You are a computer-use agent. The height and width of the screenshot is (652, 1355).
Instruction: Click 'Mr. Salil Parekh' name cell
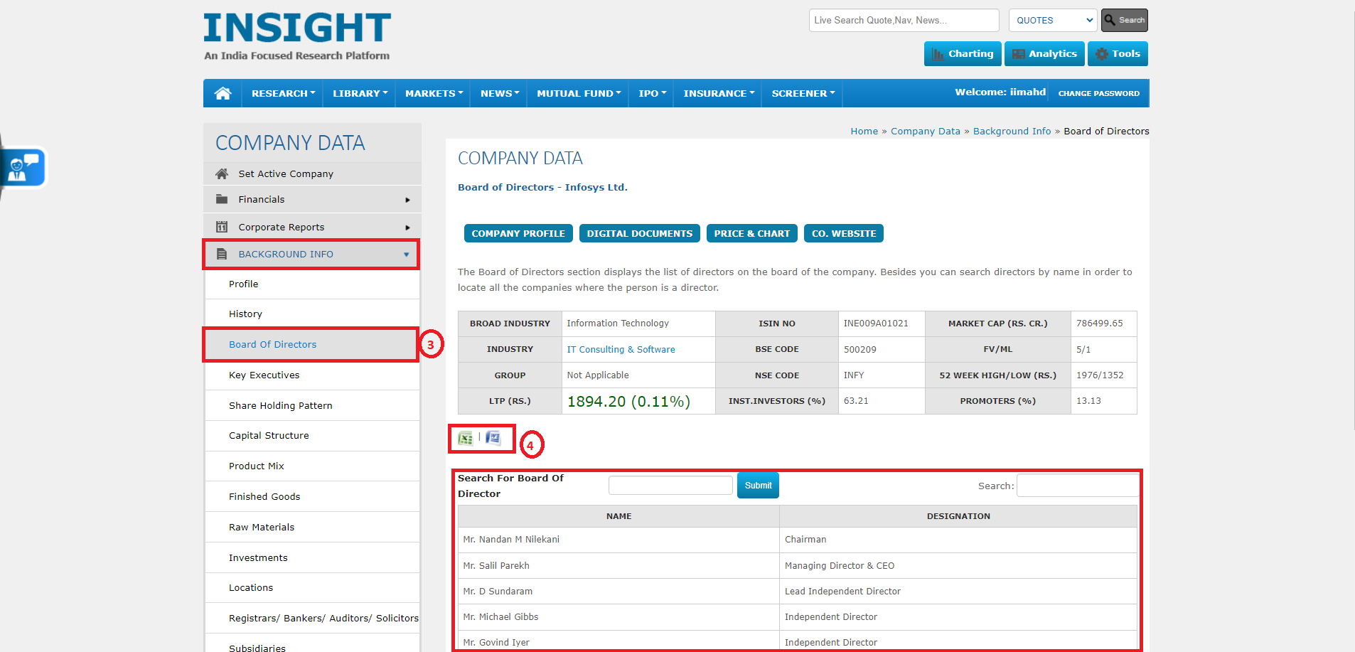point(618,565)
